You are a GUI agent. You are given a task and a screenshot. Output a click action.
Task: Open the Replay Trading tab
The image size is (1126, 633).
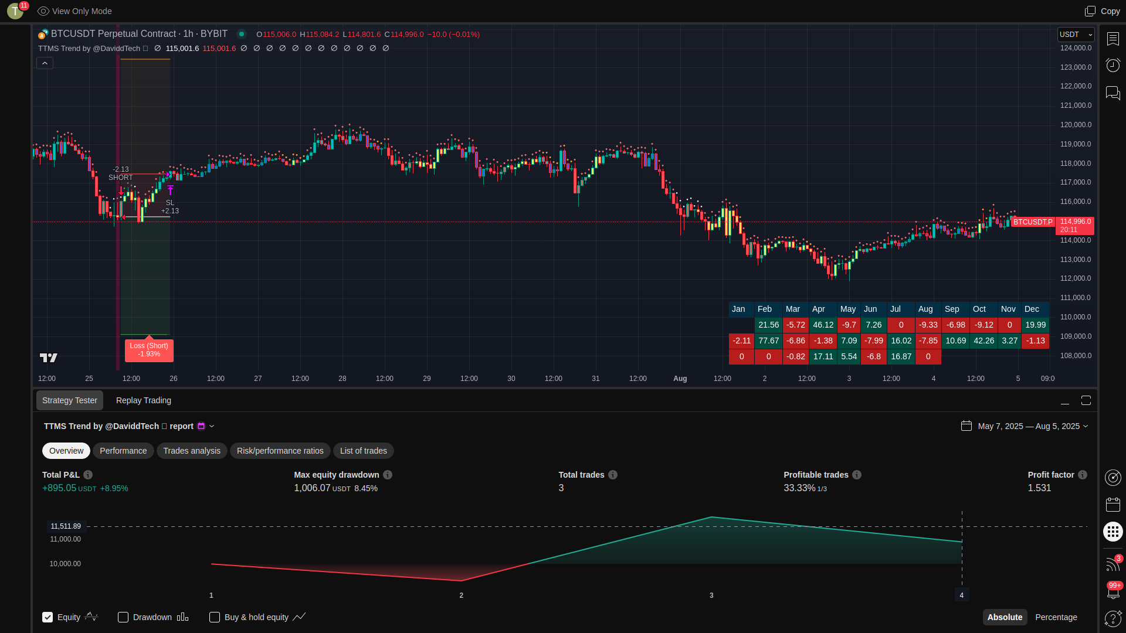click(144, 400)
